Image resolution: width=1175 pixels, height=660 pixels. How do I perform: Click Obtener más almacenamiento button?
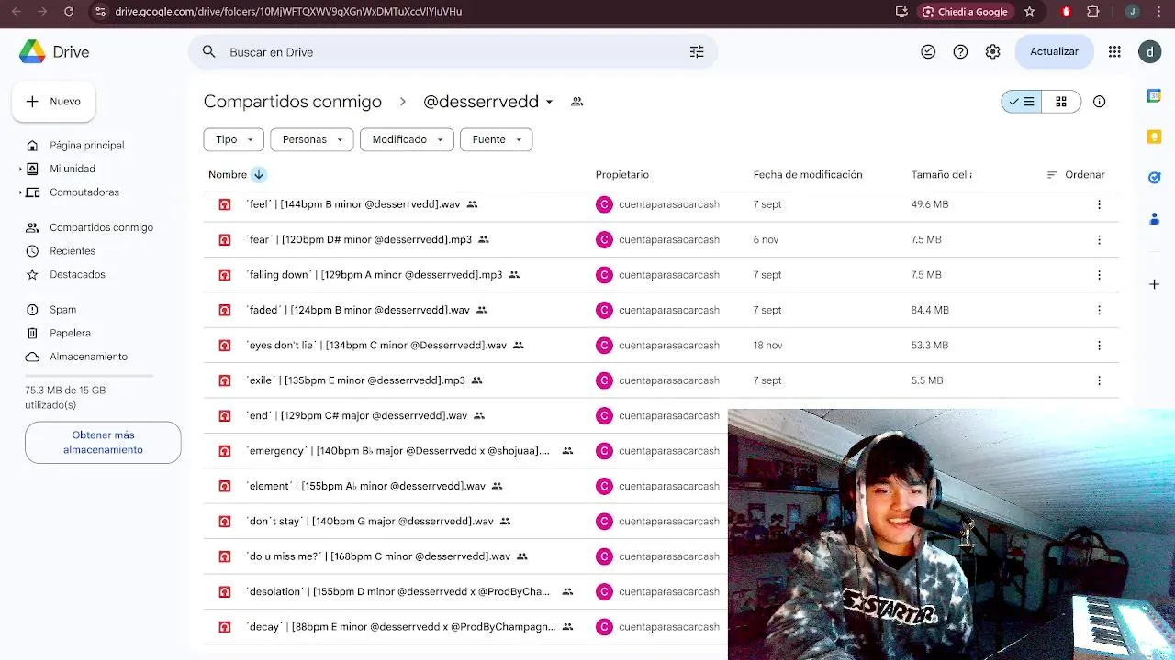point(103,443)
